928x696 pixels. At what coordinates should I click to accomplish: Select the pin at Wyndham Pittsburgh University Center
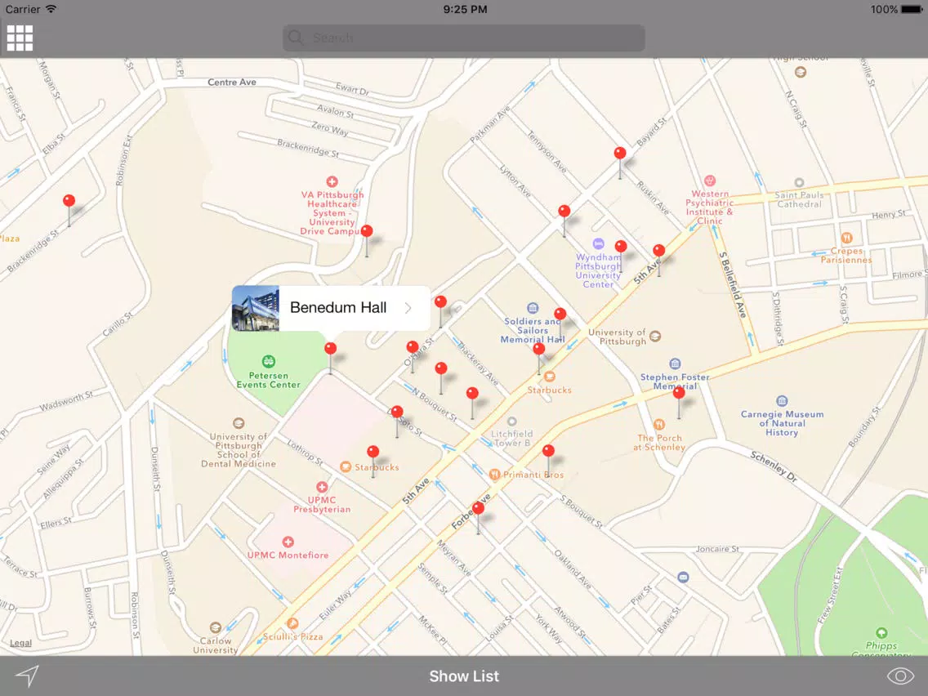coord(620,247)
